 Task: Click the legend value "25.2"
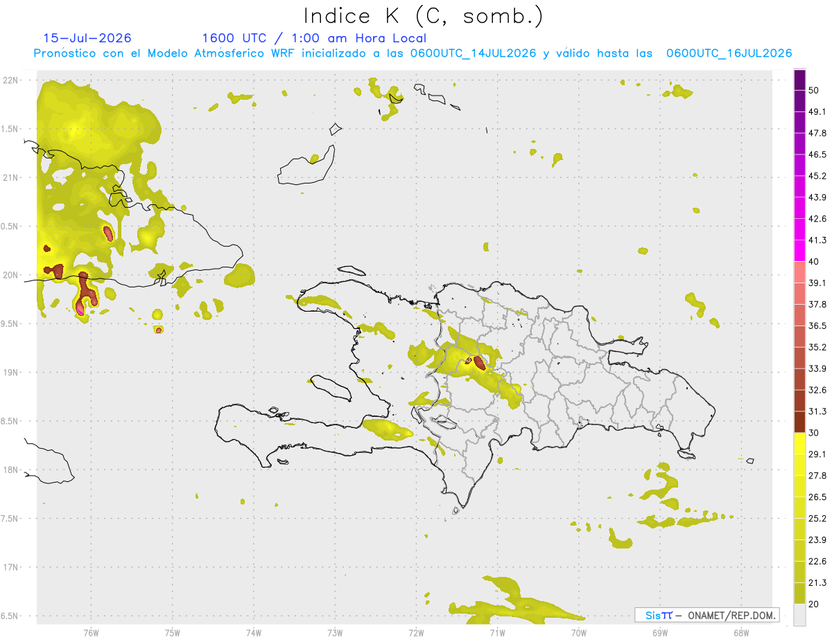pos(819,518)
